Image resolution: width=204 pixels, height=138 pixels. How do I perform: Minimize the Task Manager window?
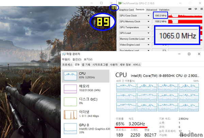[179, 54]
